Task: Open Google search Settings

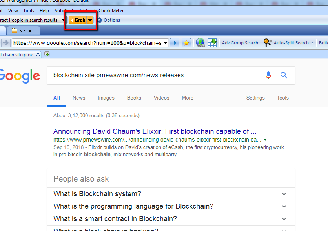Action: pyautogui.click(x=255, y=98)
